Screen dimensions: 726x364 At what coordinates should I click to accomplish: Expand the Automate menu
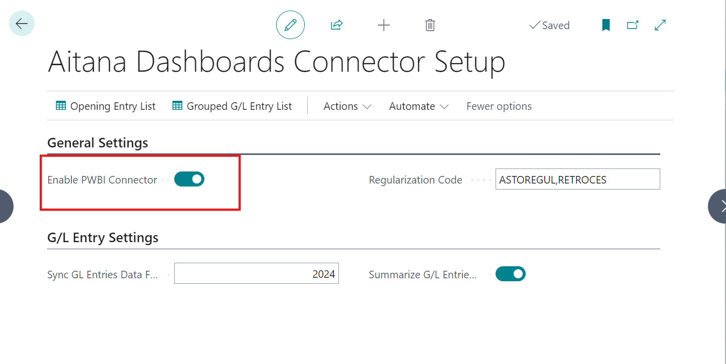pyautogui.click(x=419, y=106)
